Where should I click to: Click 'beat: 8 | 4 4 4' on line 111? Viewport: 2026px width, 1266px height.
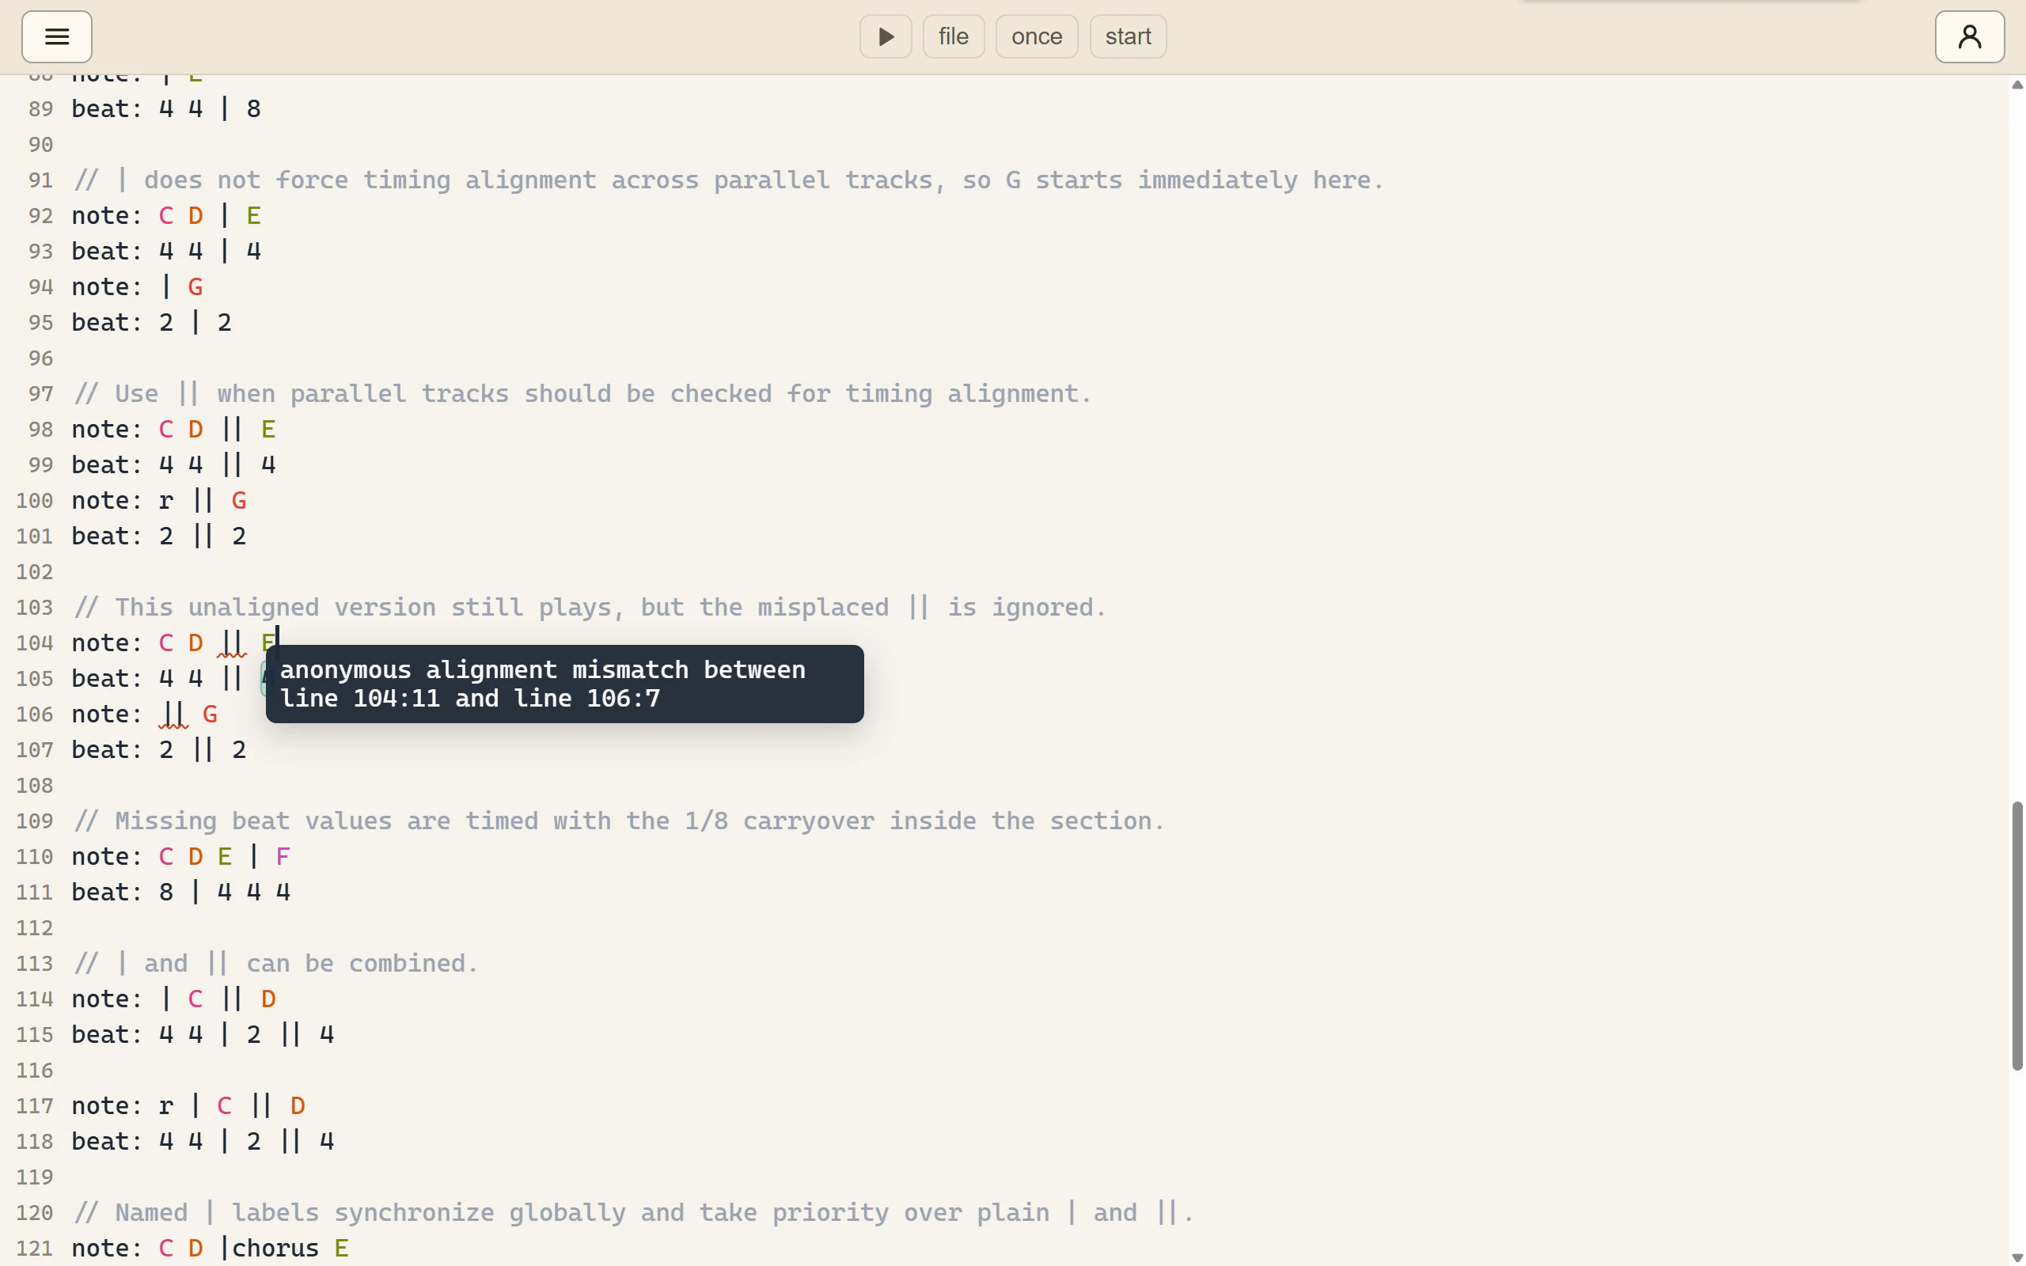pos(180,892)
